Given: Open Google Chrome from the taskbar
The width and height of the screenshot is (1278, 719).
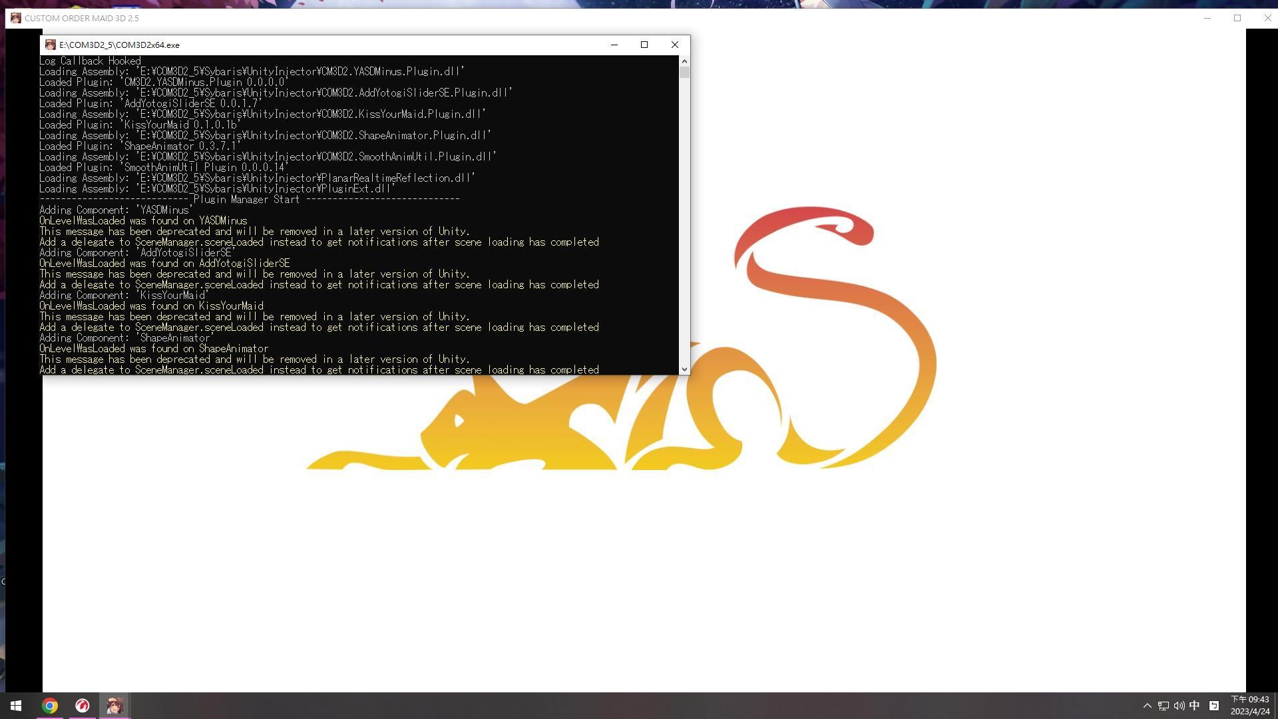Looking at the screenshot, I should coord(50,706).
